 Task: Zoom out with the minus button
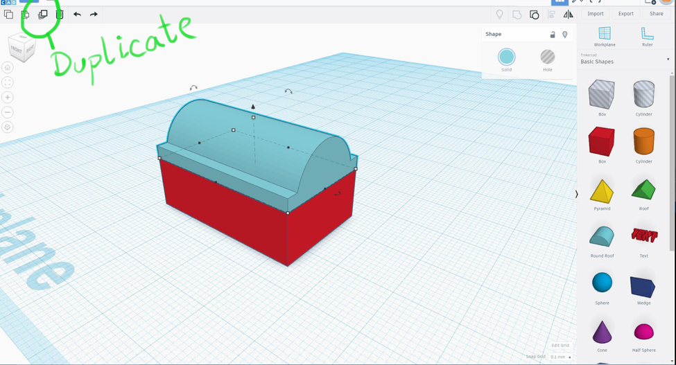[8, 112]
